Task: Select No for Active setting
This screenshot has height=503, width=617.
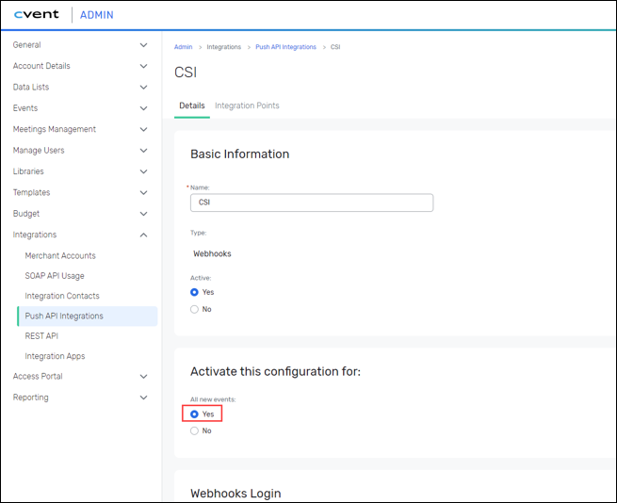Action: (x=195, y=309)
